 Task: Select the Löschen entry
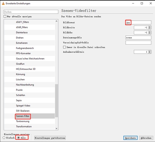[29, 79]
